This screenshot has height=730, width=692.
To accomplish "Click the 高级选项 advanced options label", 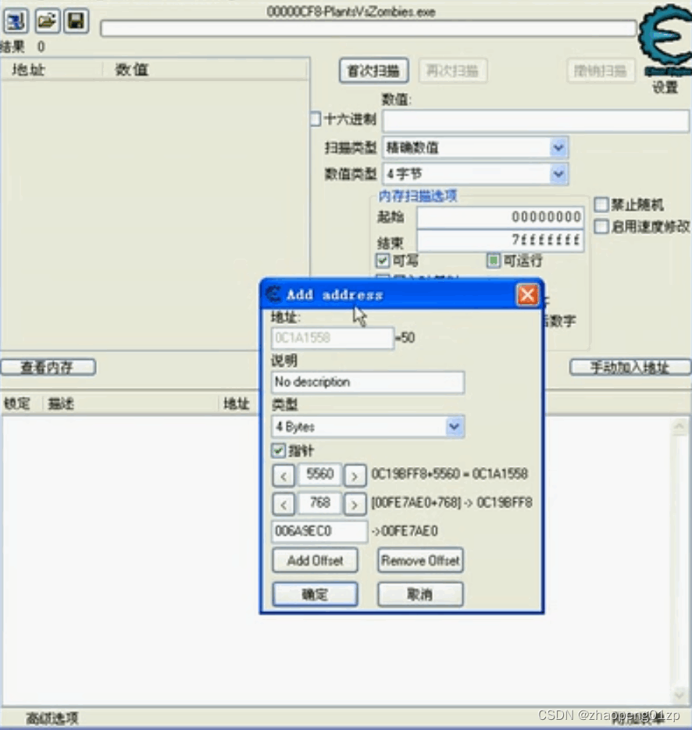I will 52,718.
